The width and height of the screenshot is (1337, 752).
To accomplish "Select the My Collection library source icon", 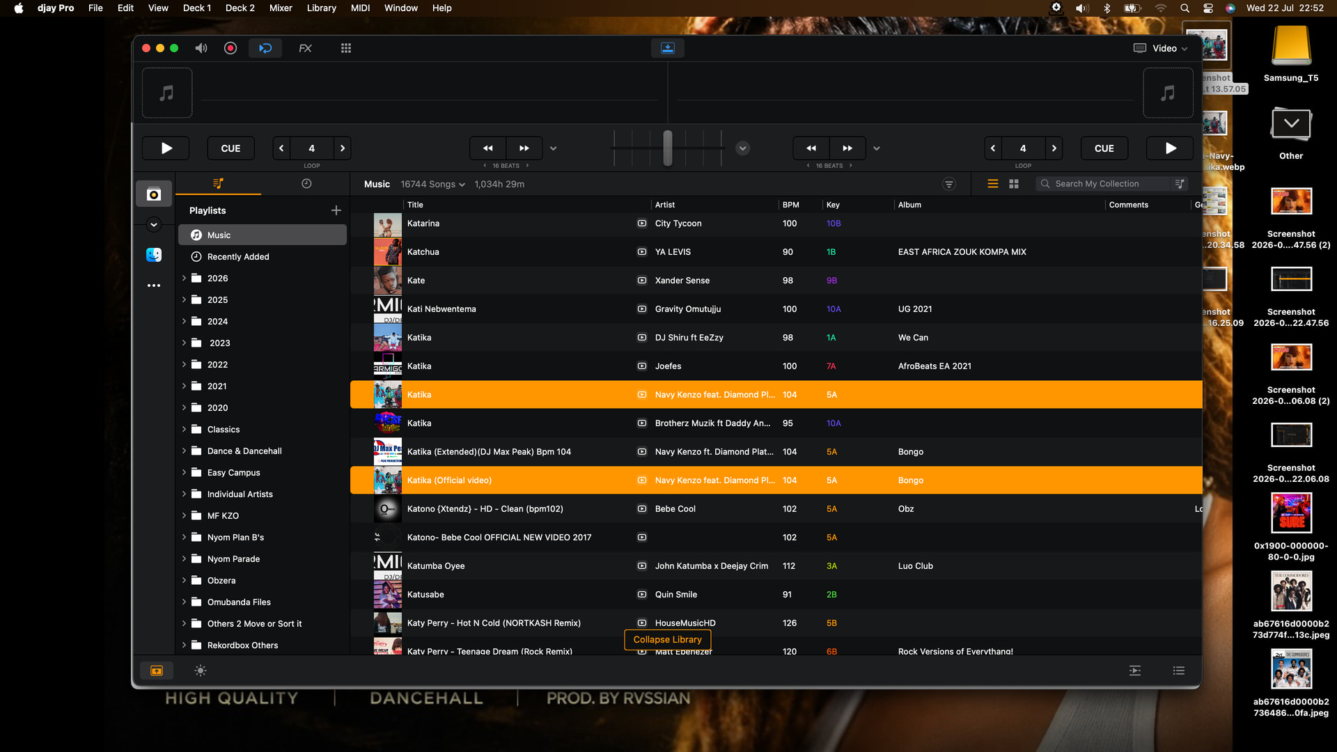I will [154, 194].
